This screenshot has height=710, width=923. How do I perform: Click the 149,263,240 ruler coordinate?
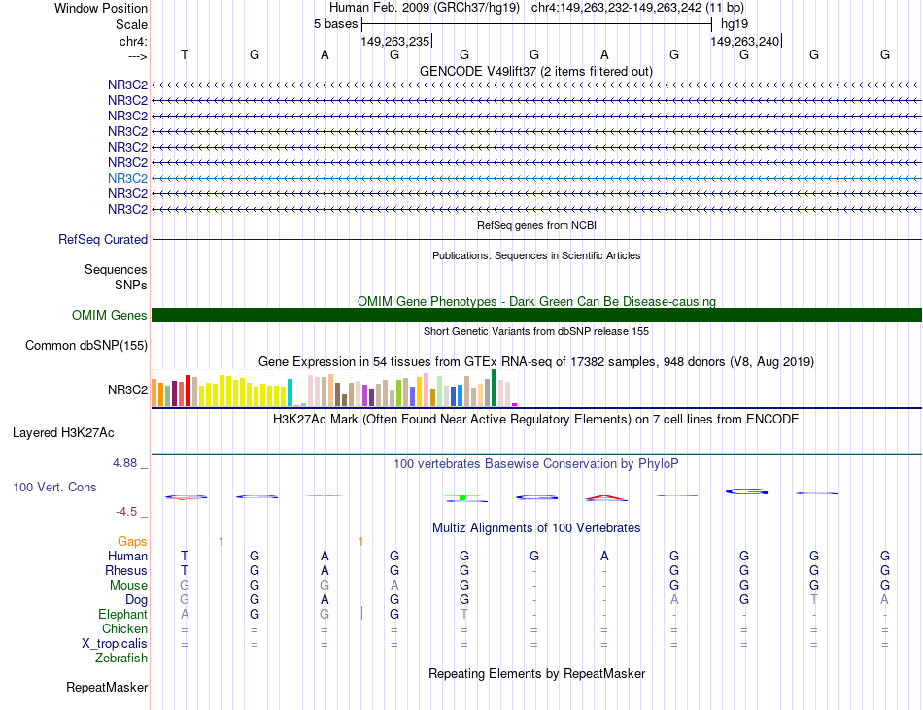point(744,41)
